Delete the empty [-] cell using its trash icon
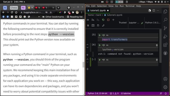 [157, 60]
